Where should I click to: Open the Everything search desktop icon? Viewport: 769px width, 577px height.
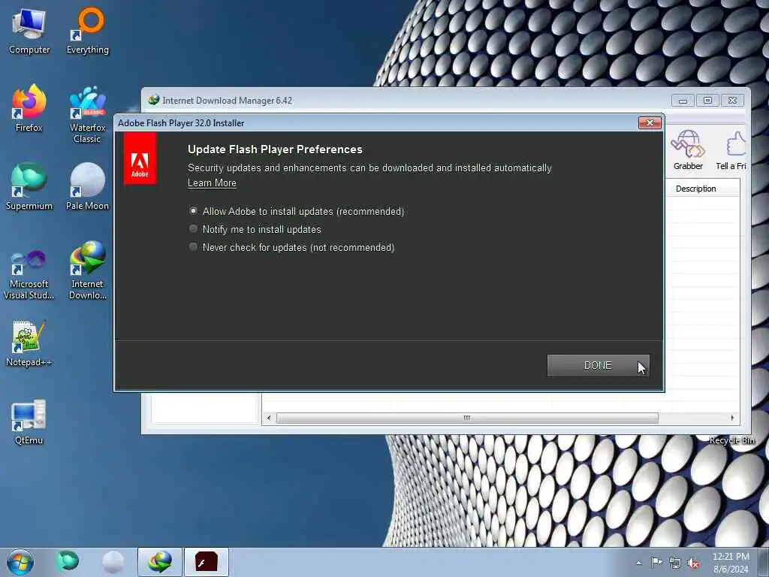pos(88,30)
